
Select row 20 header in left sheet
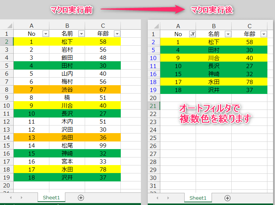(x=7, y=185)
